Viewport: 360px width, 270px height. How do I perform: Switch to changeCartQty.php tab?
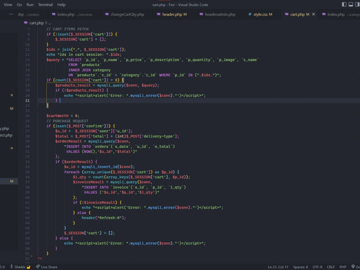125,14
